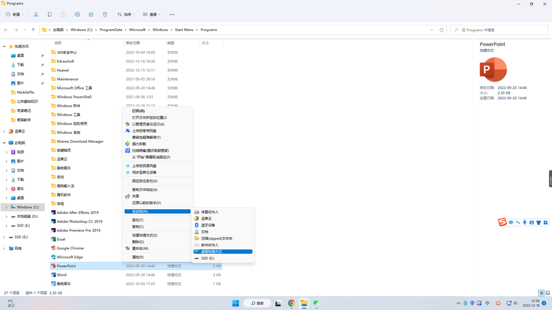Select the Cut icon in the toolbar
Image resolution: width=552 pixels, height=310 pixels.
36,15
